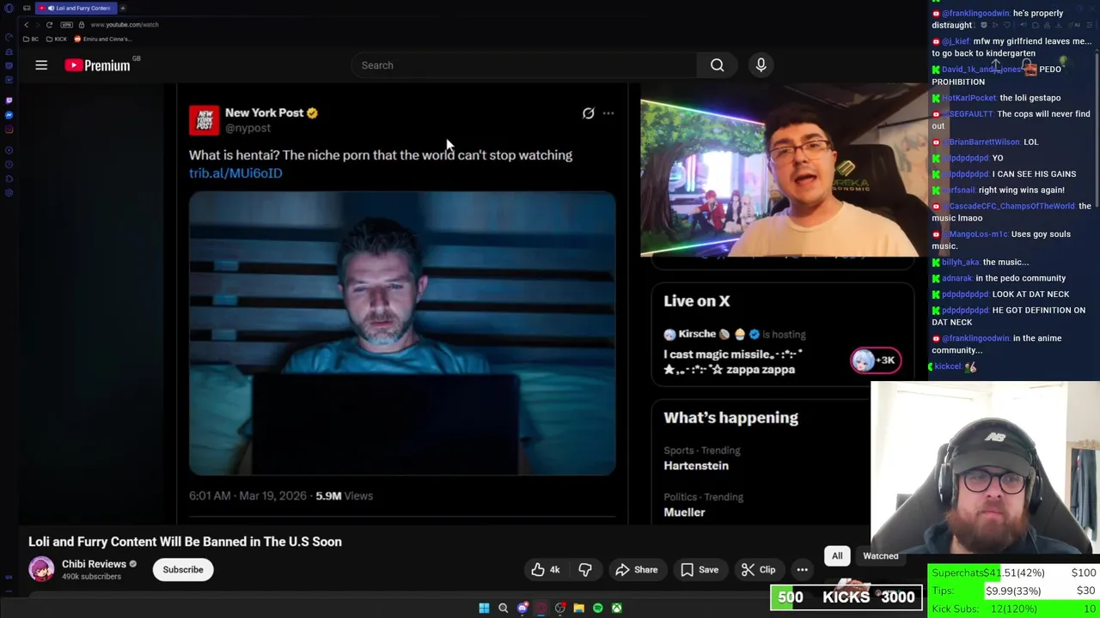The width and height of the screenshot is (1100, 618).
Task: Open the tab islands workspace icon
Action: pos(27,8)
